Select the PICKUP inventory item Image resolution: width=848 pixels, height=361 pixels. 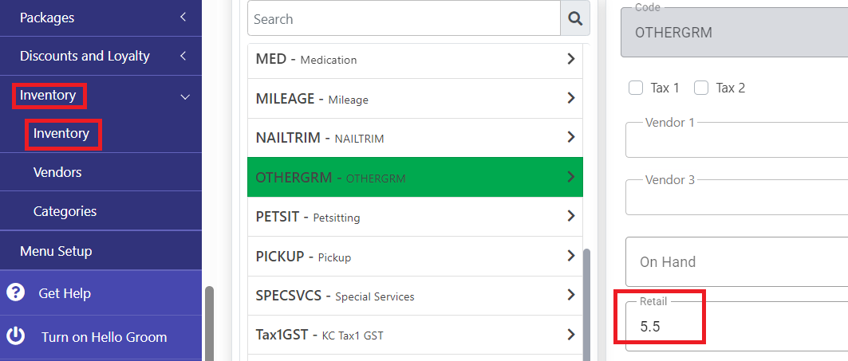415,256
